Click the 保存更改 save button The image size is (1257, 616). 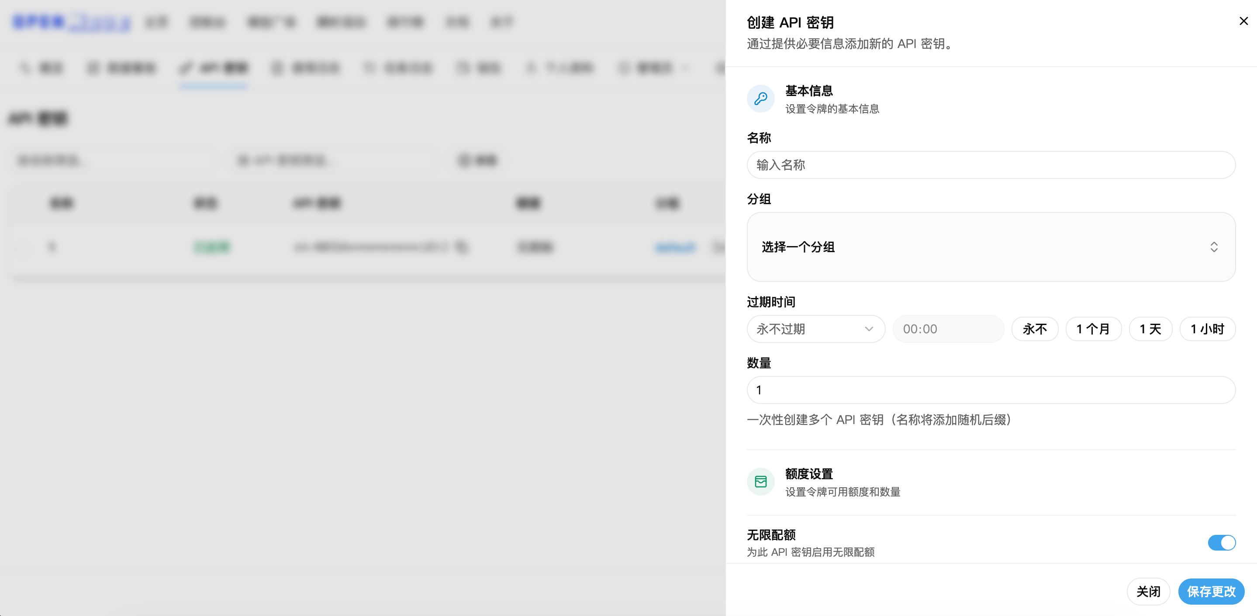point(1211,592)
